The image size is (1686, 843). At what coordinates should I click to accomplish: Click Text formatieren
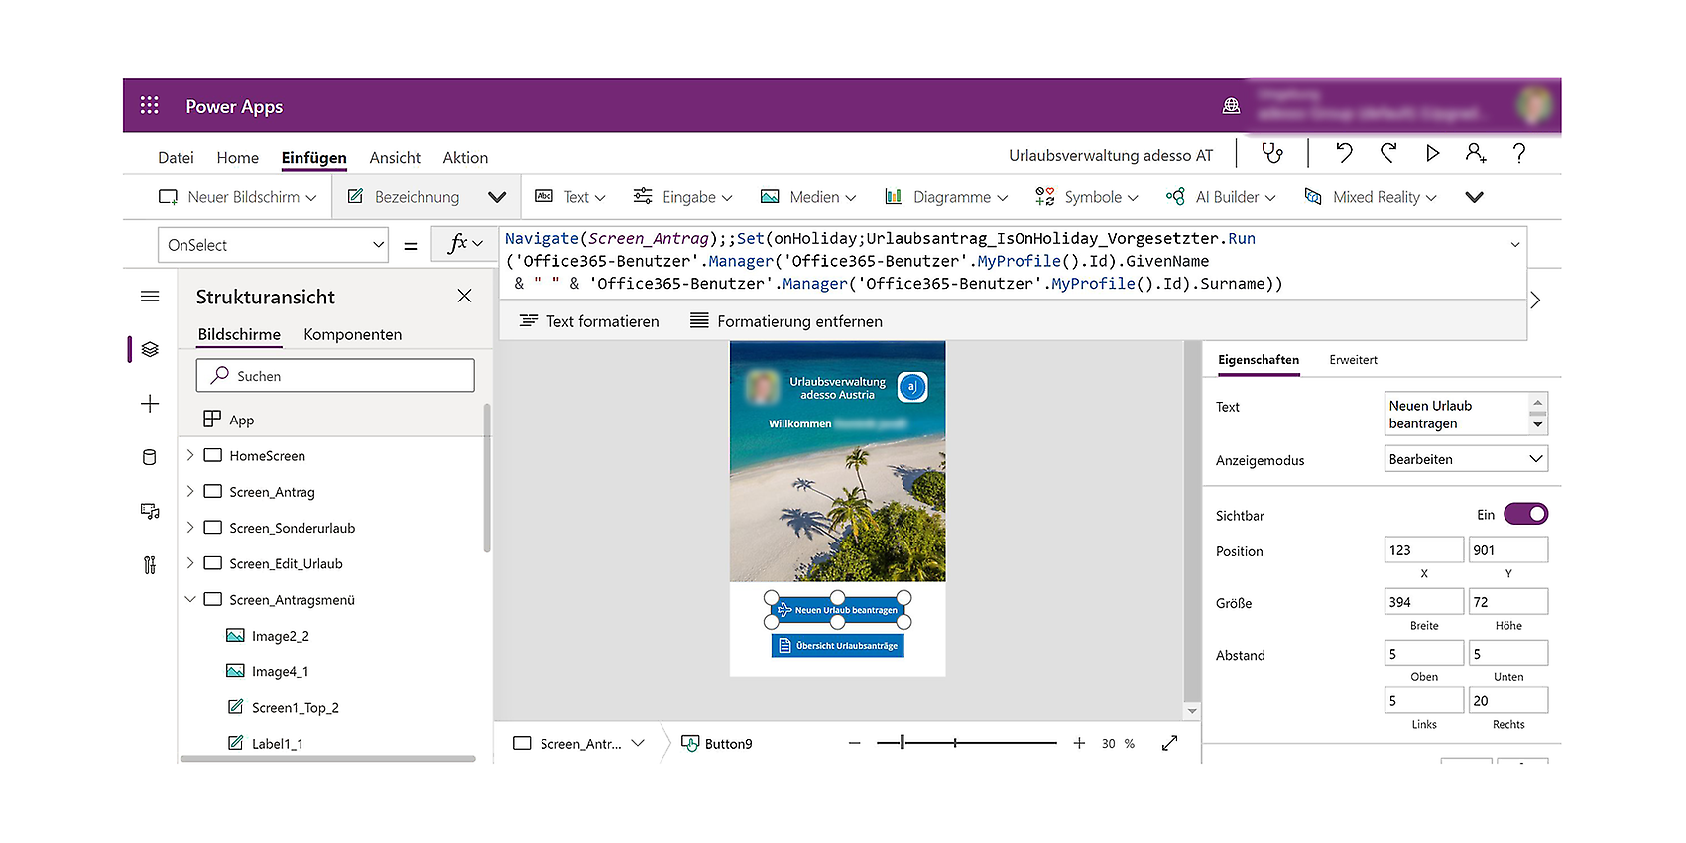point(589,321)
